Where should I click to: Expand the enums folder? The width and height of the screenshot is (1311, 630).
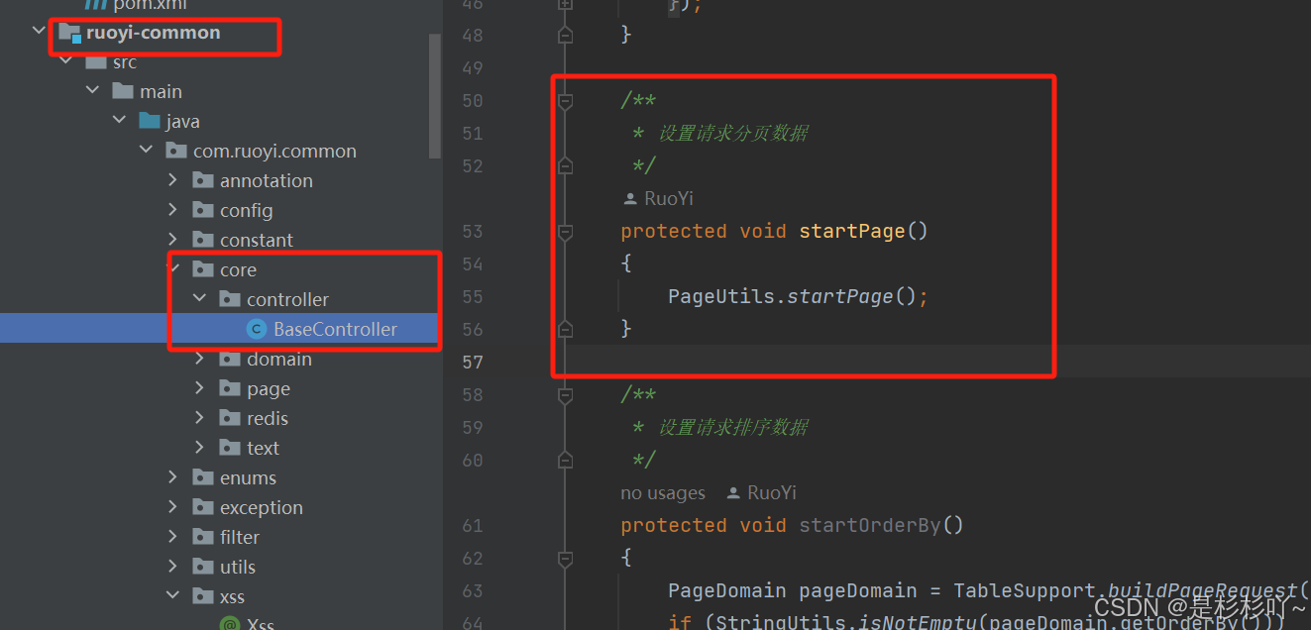(x=173, y=476)
